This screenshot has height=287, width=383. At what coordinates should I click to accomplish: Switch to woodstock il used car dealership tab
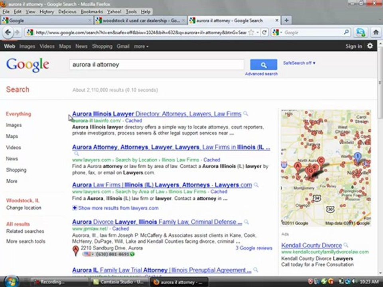pyautogui.click(x=140, y=20)
